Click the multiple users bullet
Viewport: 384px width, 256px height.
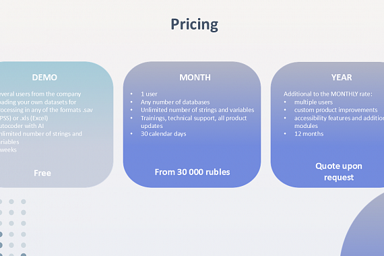(313, 102)
